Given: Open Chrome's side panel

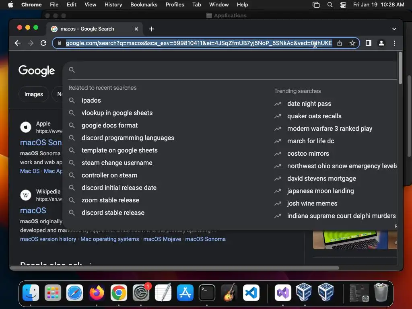Looking at the screenshot, I should point(369,43).
